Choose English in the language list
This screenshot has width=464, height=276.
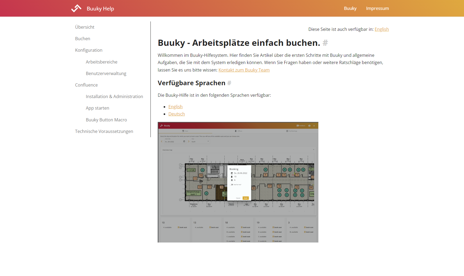coord(175,107)
